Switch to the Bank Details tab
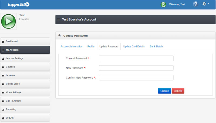Screen dimensions: 216x123 [x=157, y=47]
